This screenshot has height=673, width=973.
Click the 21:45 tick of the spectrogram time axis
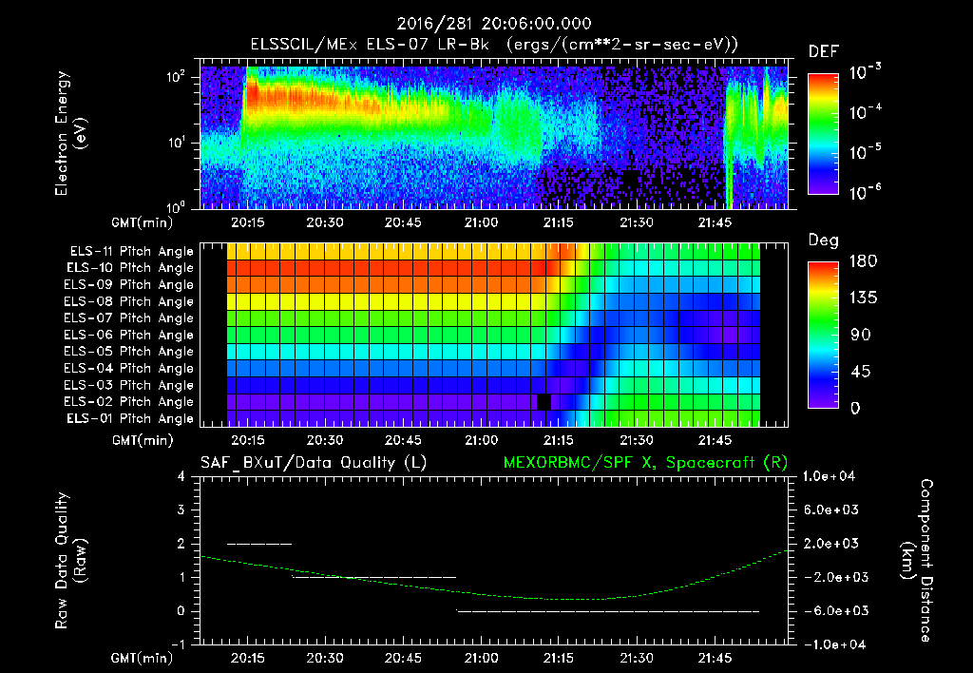tap(715, 222)
